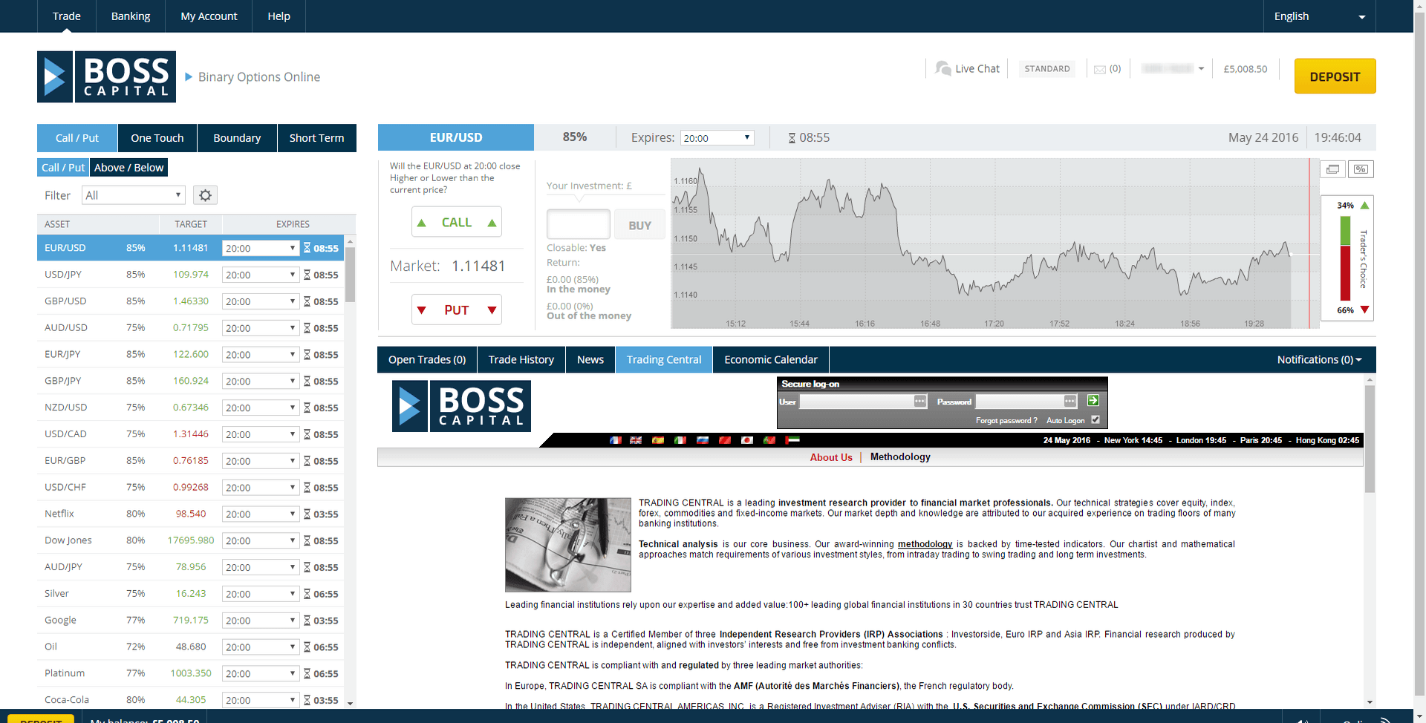Click User field options dots icon
1426x723 pixels.
click(920, 401)
